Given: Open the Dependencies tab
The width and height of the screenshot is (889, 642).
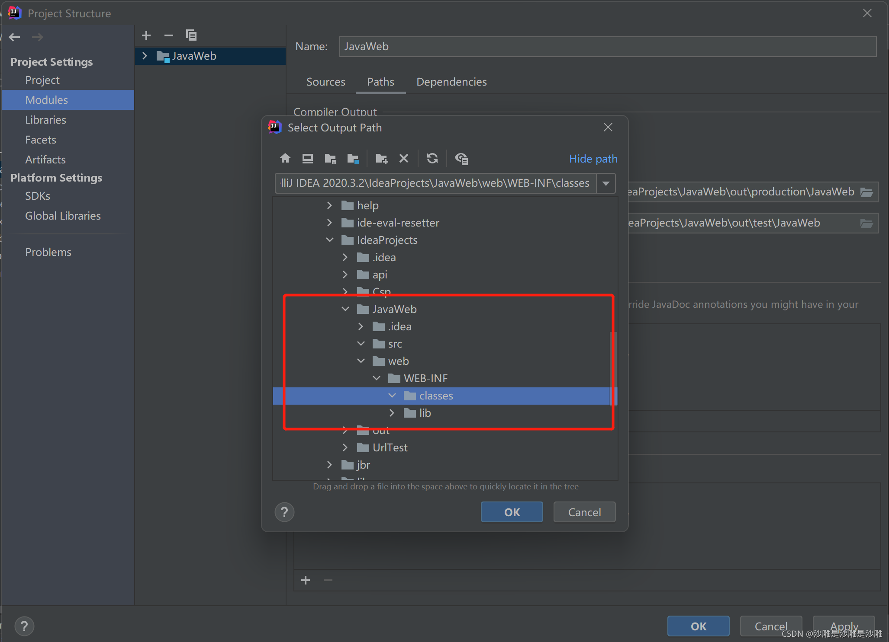Looking at the screenshot, I should 451,82.
